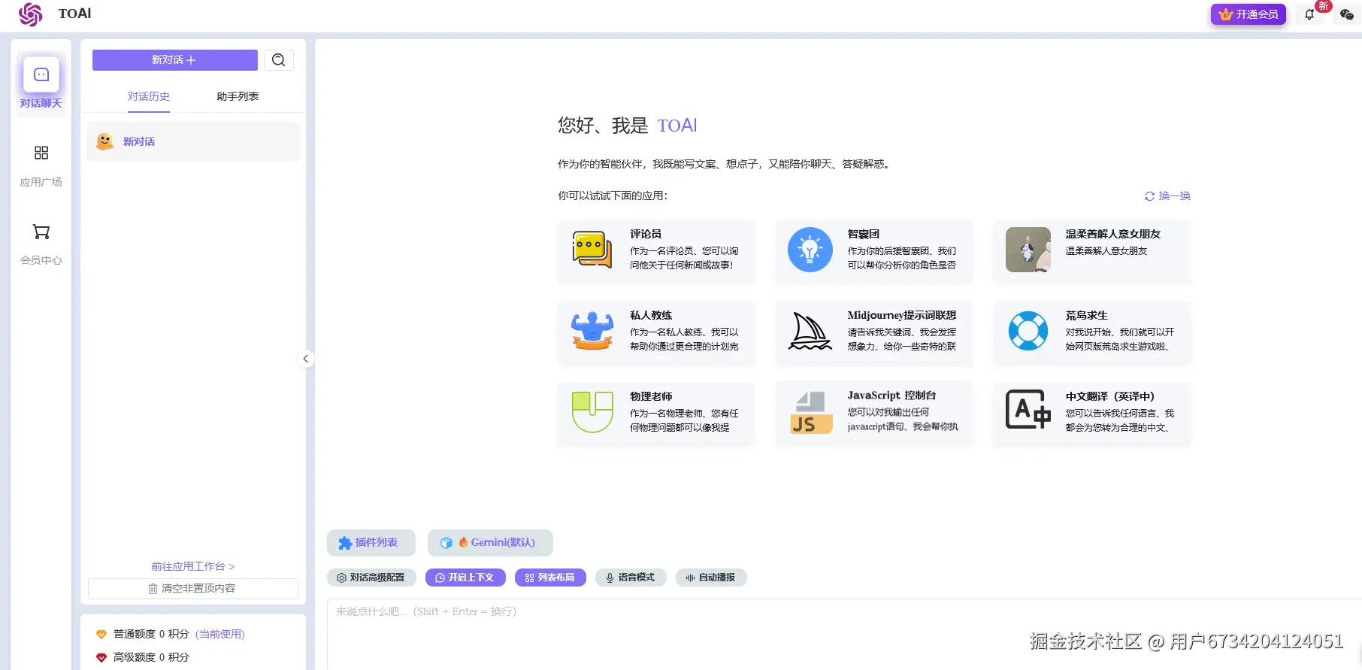This screenshot has height=670, width=1362.
Task: Click the red diamond icon by 高级额度
Action: pos(101,658)
